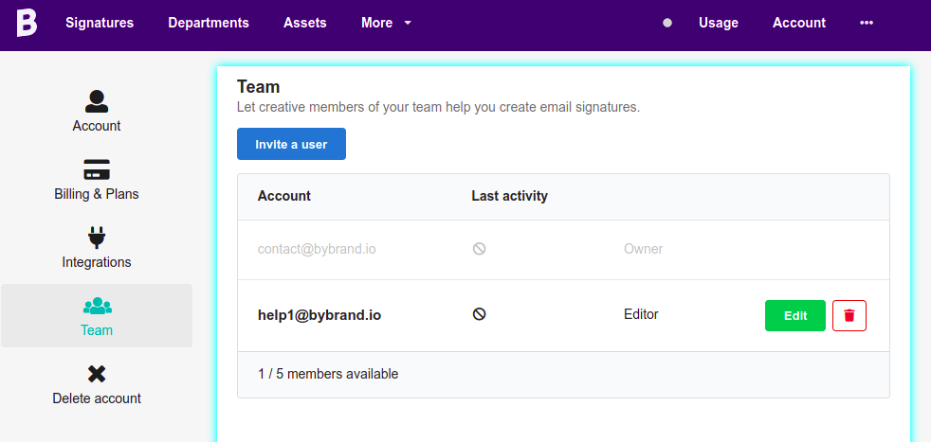Click the Bybrand logo icon
Image resolution: width=931 pixels, height=442 pixels.
27,23
